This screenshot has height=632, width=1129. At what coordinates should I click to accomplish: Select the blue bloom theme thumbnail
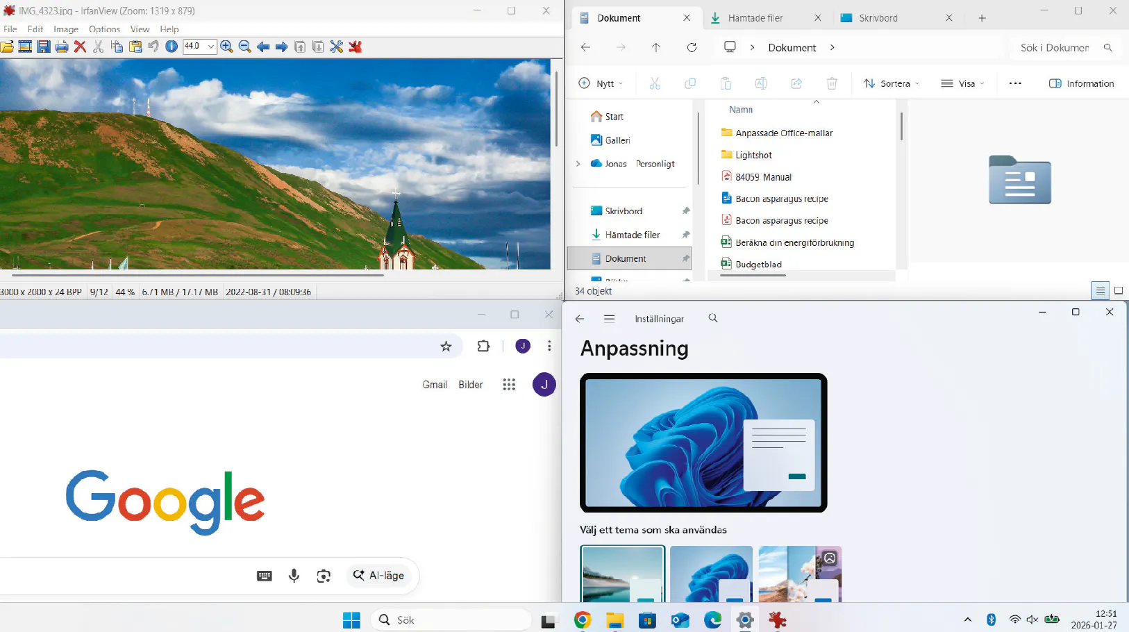(711, 574)
